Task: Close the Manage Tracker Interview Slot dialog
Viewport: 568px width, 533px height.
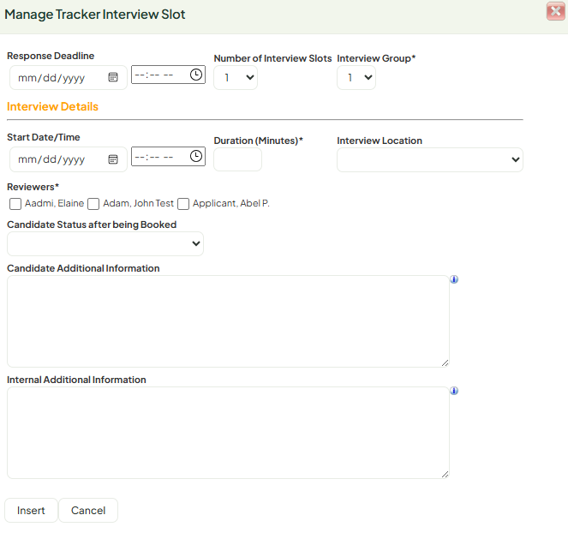Action: (x=556, y=11)
